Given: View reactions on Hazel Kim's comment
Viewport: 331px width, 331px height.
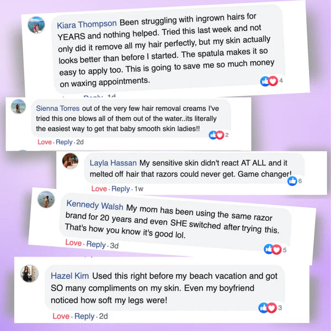Looking at the screenshot, I should point(269,307).
